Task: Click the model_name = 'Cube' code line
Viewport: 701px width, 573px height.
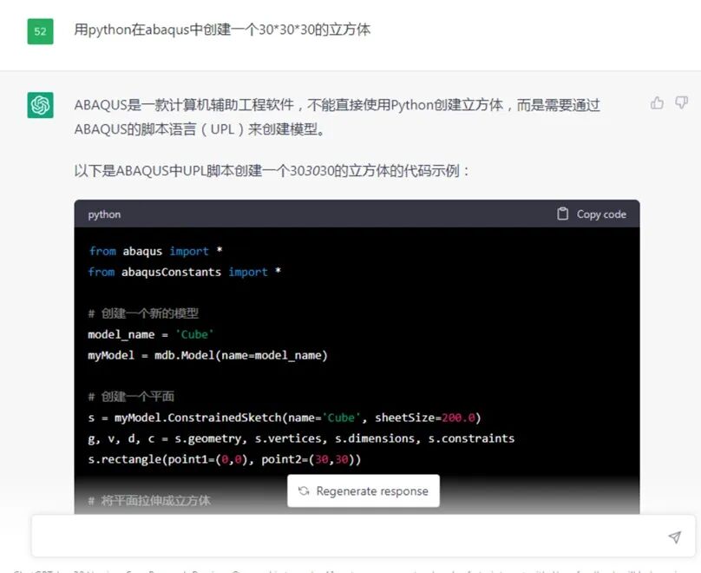Action: (x=150, y=334)
